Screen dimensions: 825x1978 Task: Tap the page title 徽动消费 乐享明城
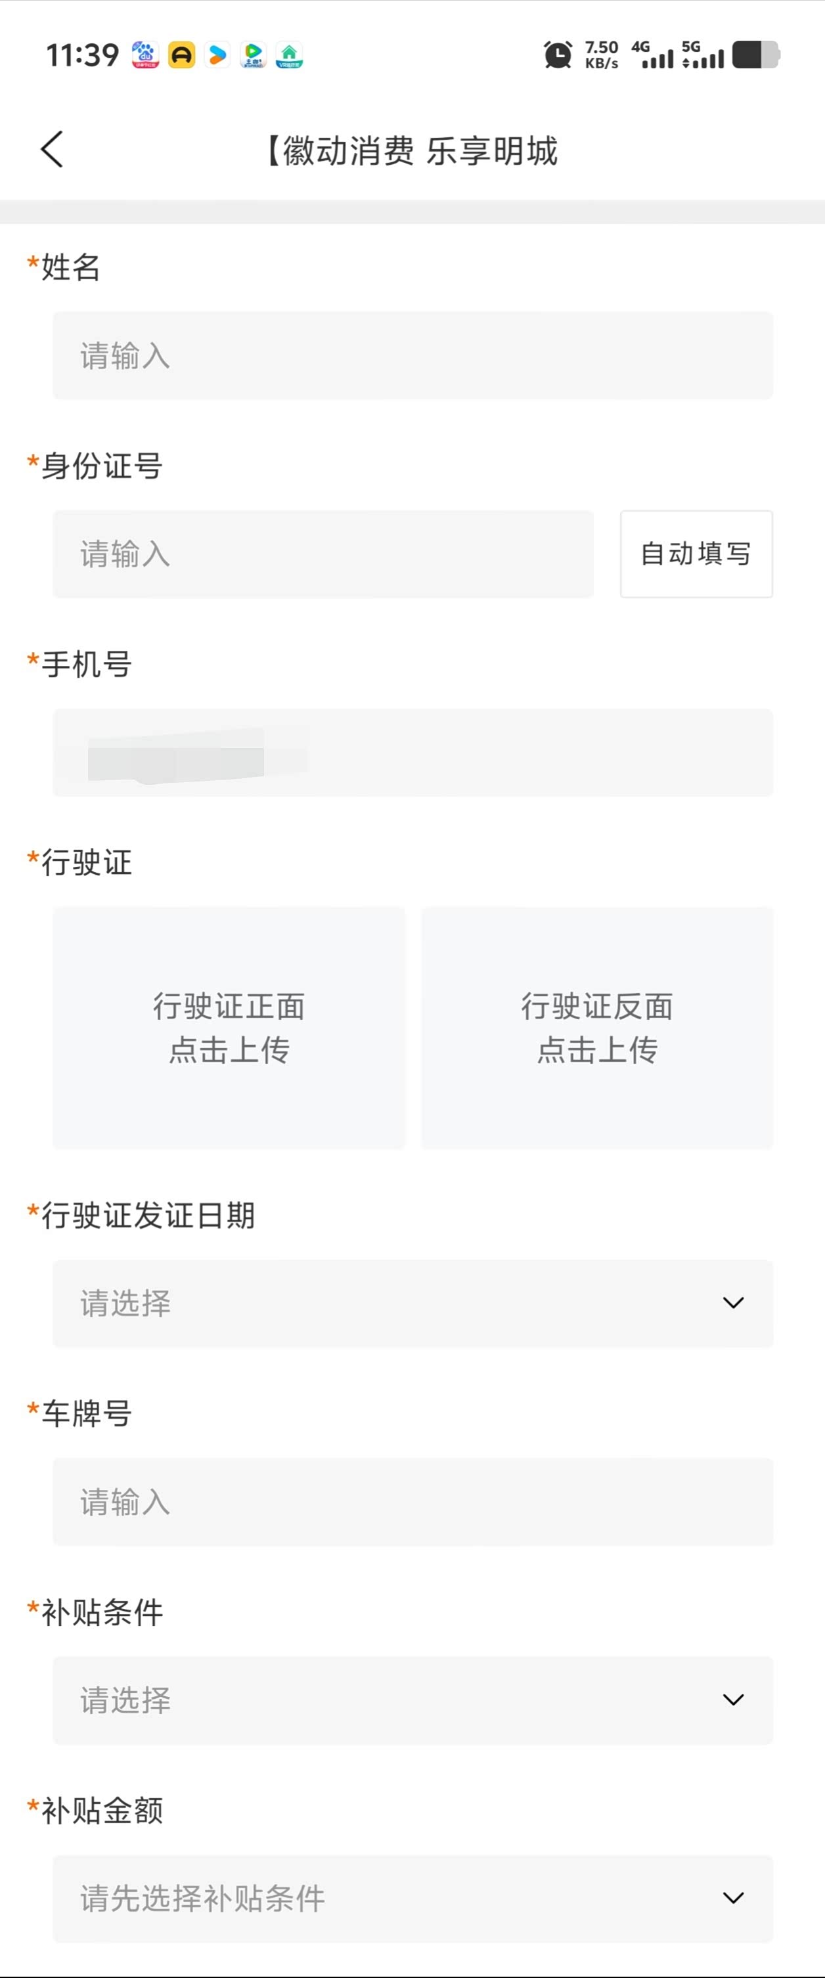pyautogui.click(x=412, y=150)
